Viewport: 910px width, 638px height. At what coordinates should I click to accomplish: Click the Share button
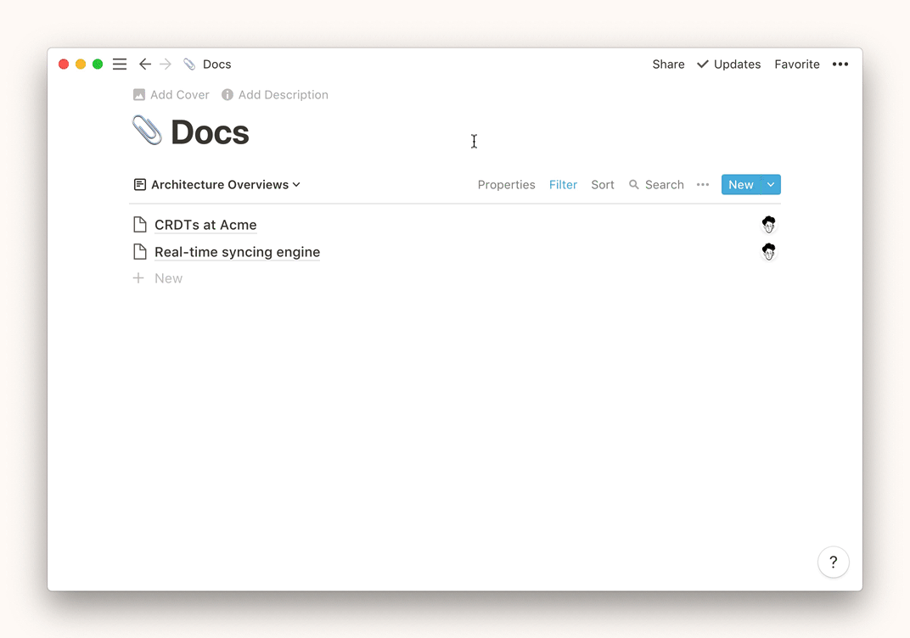(668, 64)
